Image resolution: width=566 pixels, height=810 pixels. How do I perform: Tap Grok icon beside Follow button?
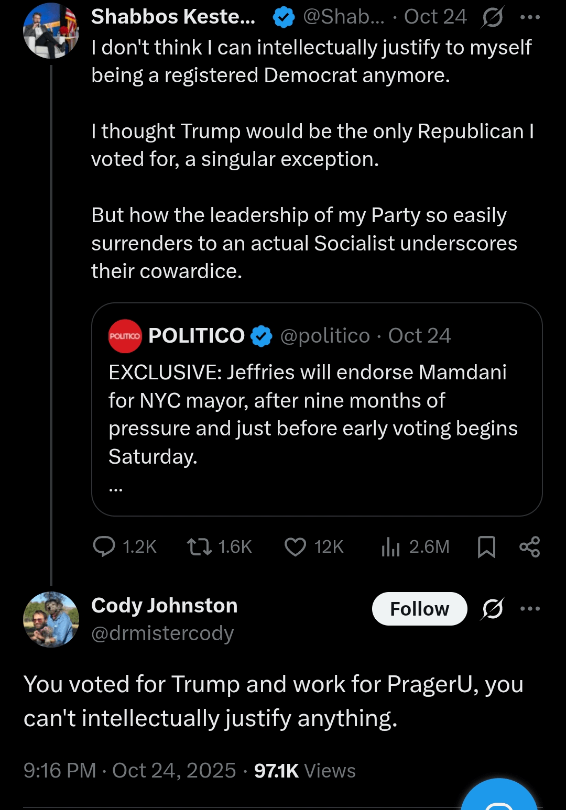click(493, 609)
